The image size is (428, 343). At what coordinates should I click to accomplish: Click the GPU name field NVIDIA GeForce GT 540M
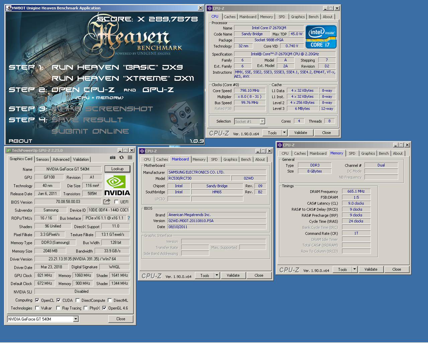pyautogui.click(x=68, y=169)
